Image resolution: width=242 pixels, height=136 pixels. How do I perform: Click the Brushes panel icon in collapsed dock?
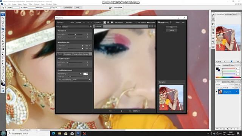pos(213,29)
